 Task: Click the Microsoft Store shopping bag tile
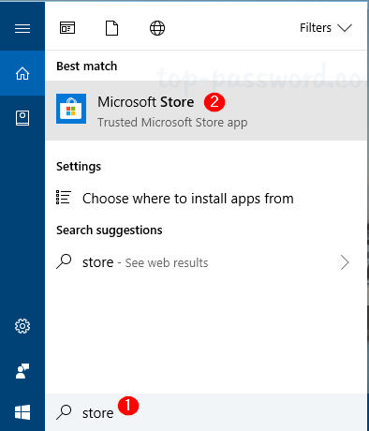[x=71, y=109]
